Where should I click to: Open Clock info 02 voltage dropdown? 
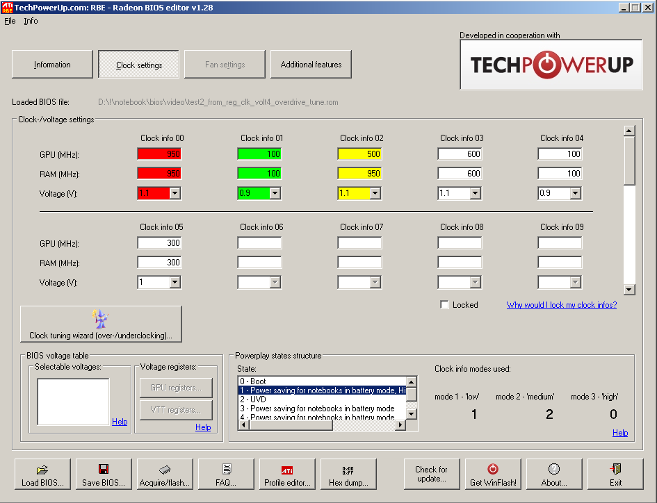click(x=375, y=193)
